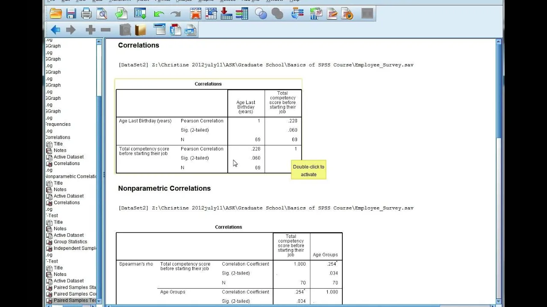Open Print Preview with the magnifier page icon
This screenshot has height=307, width=547.
102,14
